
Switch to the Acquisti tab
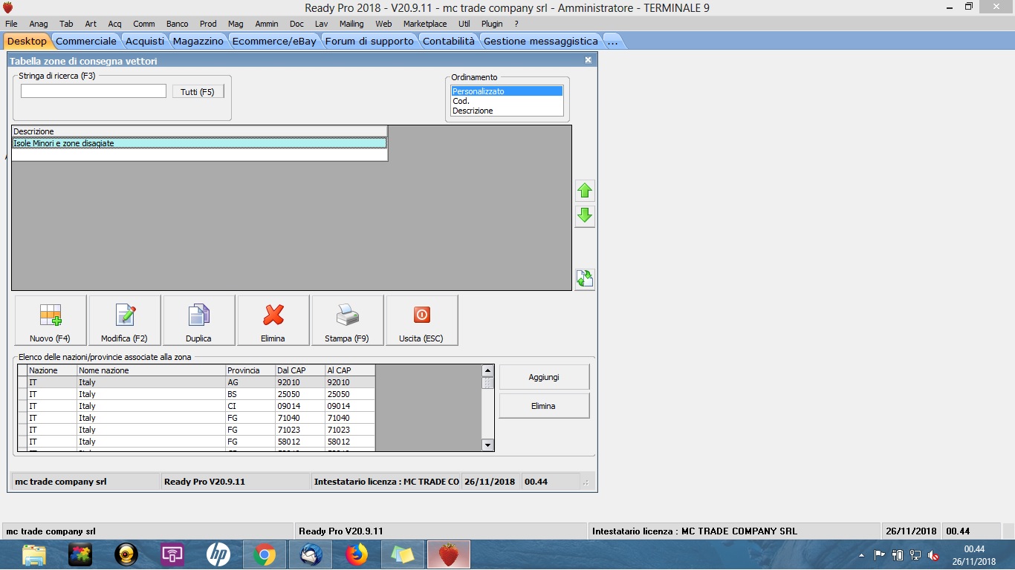145,41
